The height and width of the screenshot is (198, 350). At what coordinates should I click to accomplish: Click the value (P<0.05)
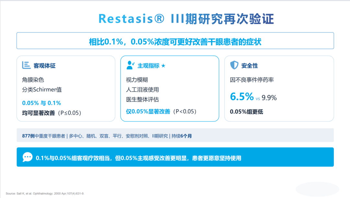pyautogui.click(x=185, y=111)
